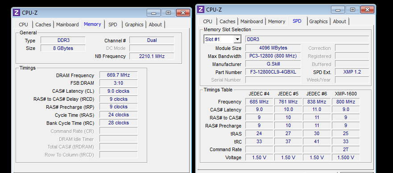Click the Type field showing DDR3
393x173 pixels.
click(x=63, y=40)
